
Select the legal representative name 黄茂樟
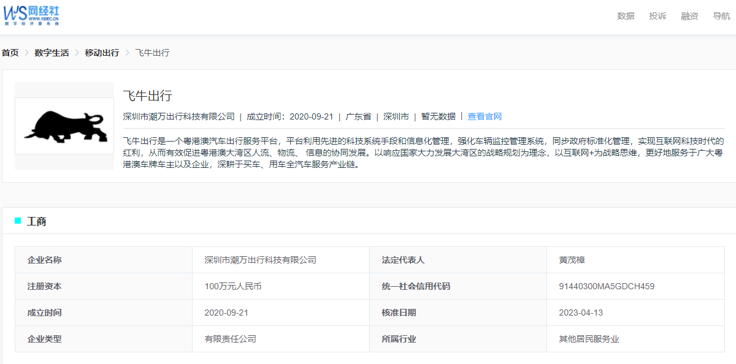point(572,260)
